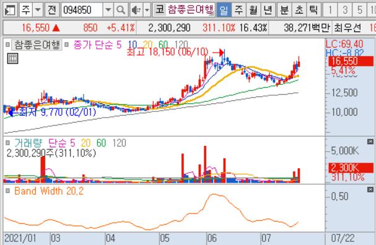376x245 pixels.
Task: Click the 5 moving average legend label
Action: pos(119,45)
